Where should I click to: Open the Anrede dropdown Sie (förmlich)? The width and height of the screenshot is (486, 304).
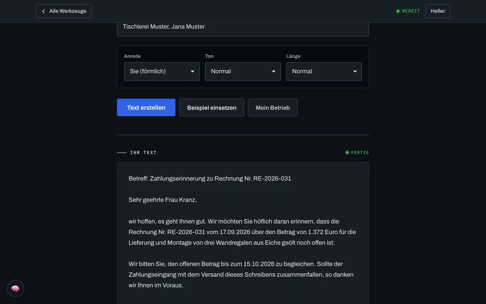162,71
